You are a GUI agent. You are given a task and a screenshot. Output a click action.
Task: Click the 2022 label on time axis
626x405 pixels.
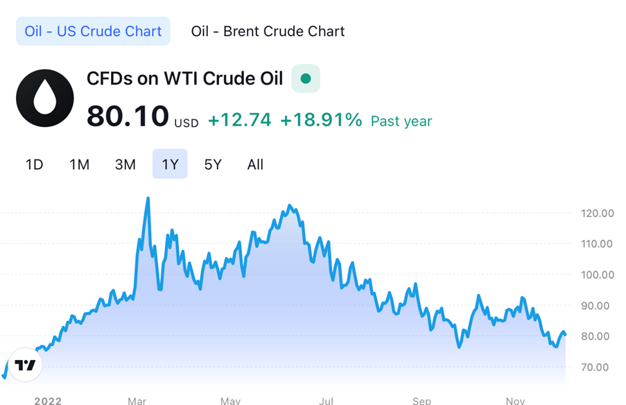49,400
